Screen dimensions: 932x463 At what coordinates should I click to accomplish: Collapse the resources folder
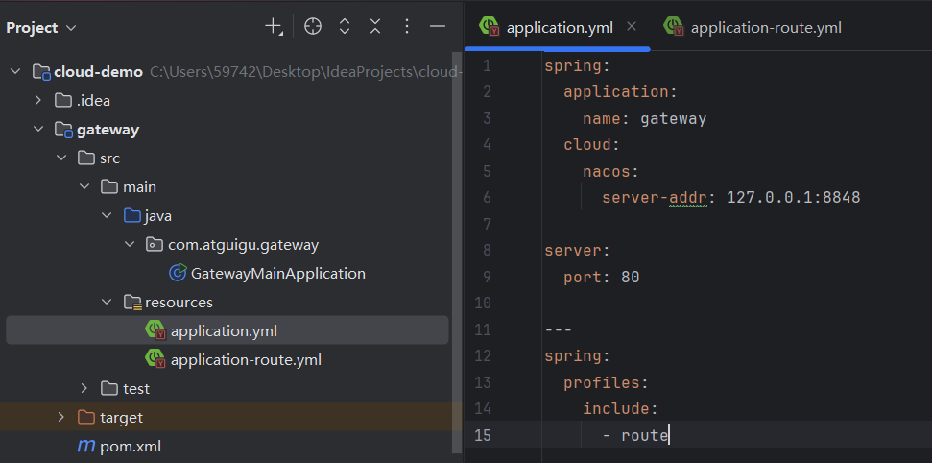107,303
